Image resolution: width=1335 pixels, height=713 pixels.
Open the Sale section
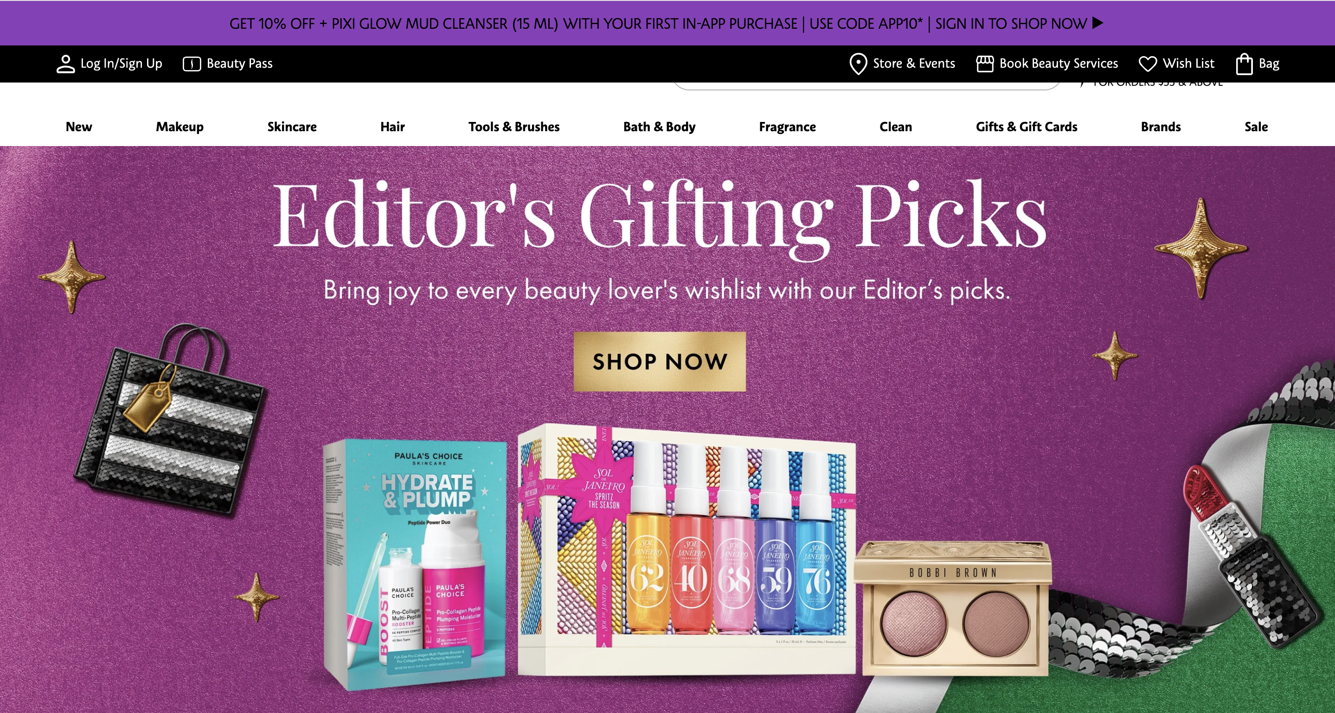[1256, 127]
